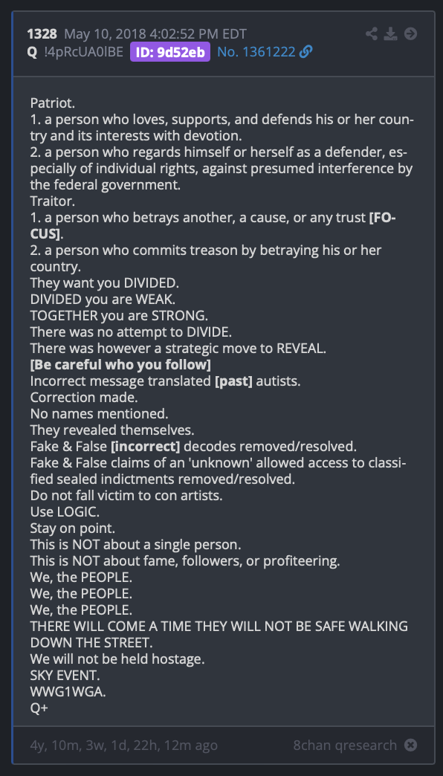
Task: Open post No. 1361222 link
Action: point(256,52)
